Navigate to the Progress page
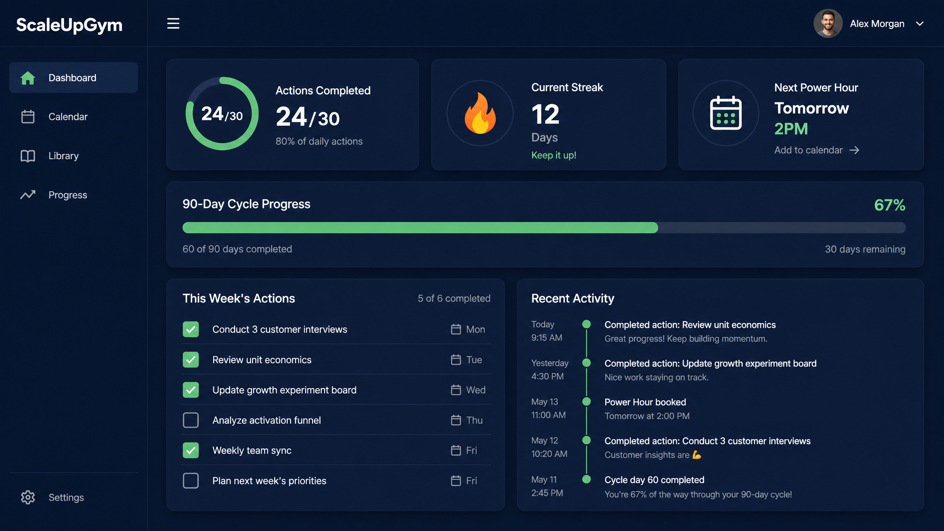Screen dimensions: 944x531 point(73,195)
